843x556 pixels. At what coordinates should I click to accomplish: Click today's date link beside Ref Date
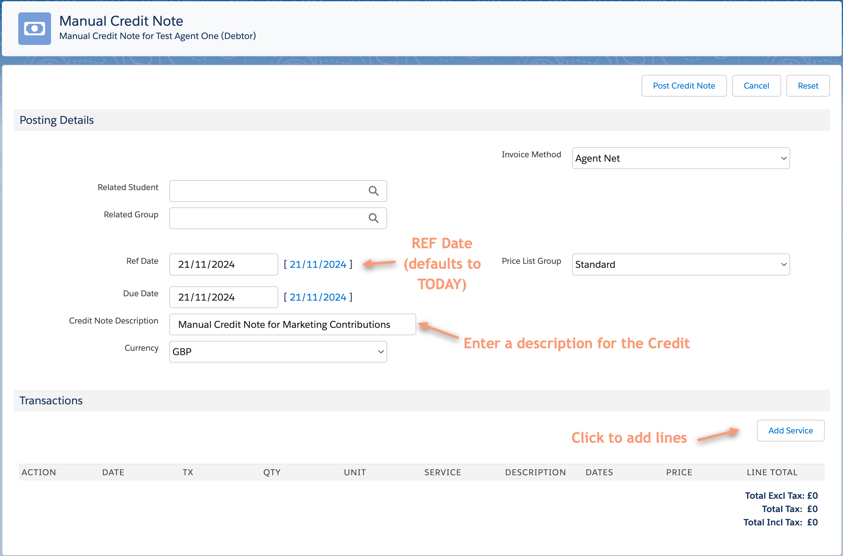pos(318,264)
